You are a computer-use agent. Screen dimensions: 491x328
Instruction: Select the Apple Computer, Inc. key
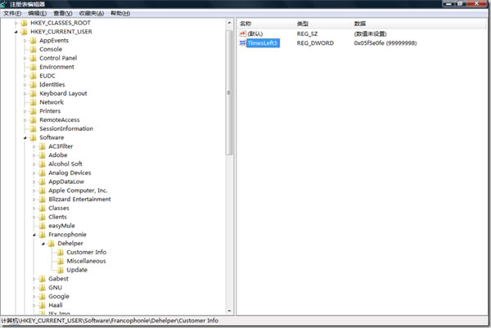click(78, 191)
